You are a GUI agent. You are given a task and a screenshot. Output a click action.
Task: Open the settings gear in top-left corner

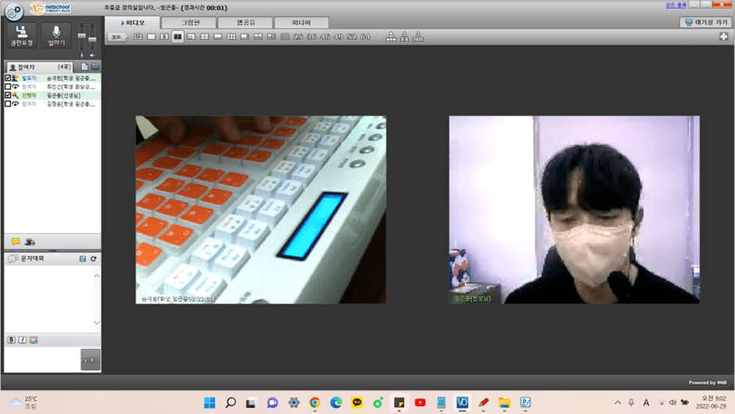pos(13,10)
